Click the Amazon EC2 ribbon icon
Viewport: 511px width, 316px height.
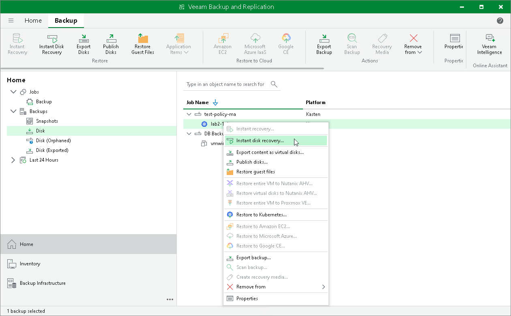tap(223, 44)
